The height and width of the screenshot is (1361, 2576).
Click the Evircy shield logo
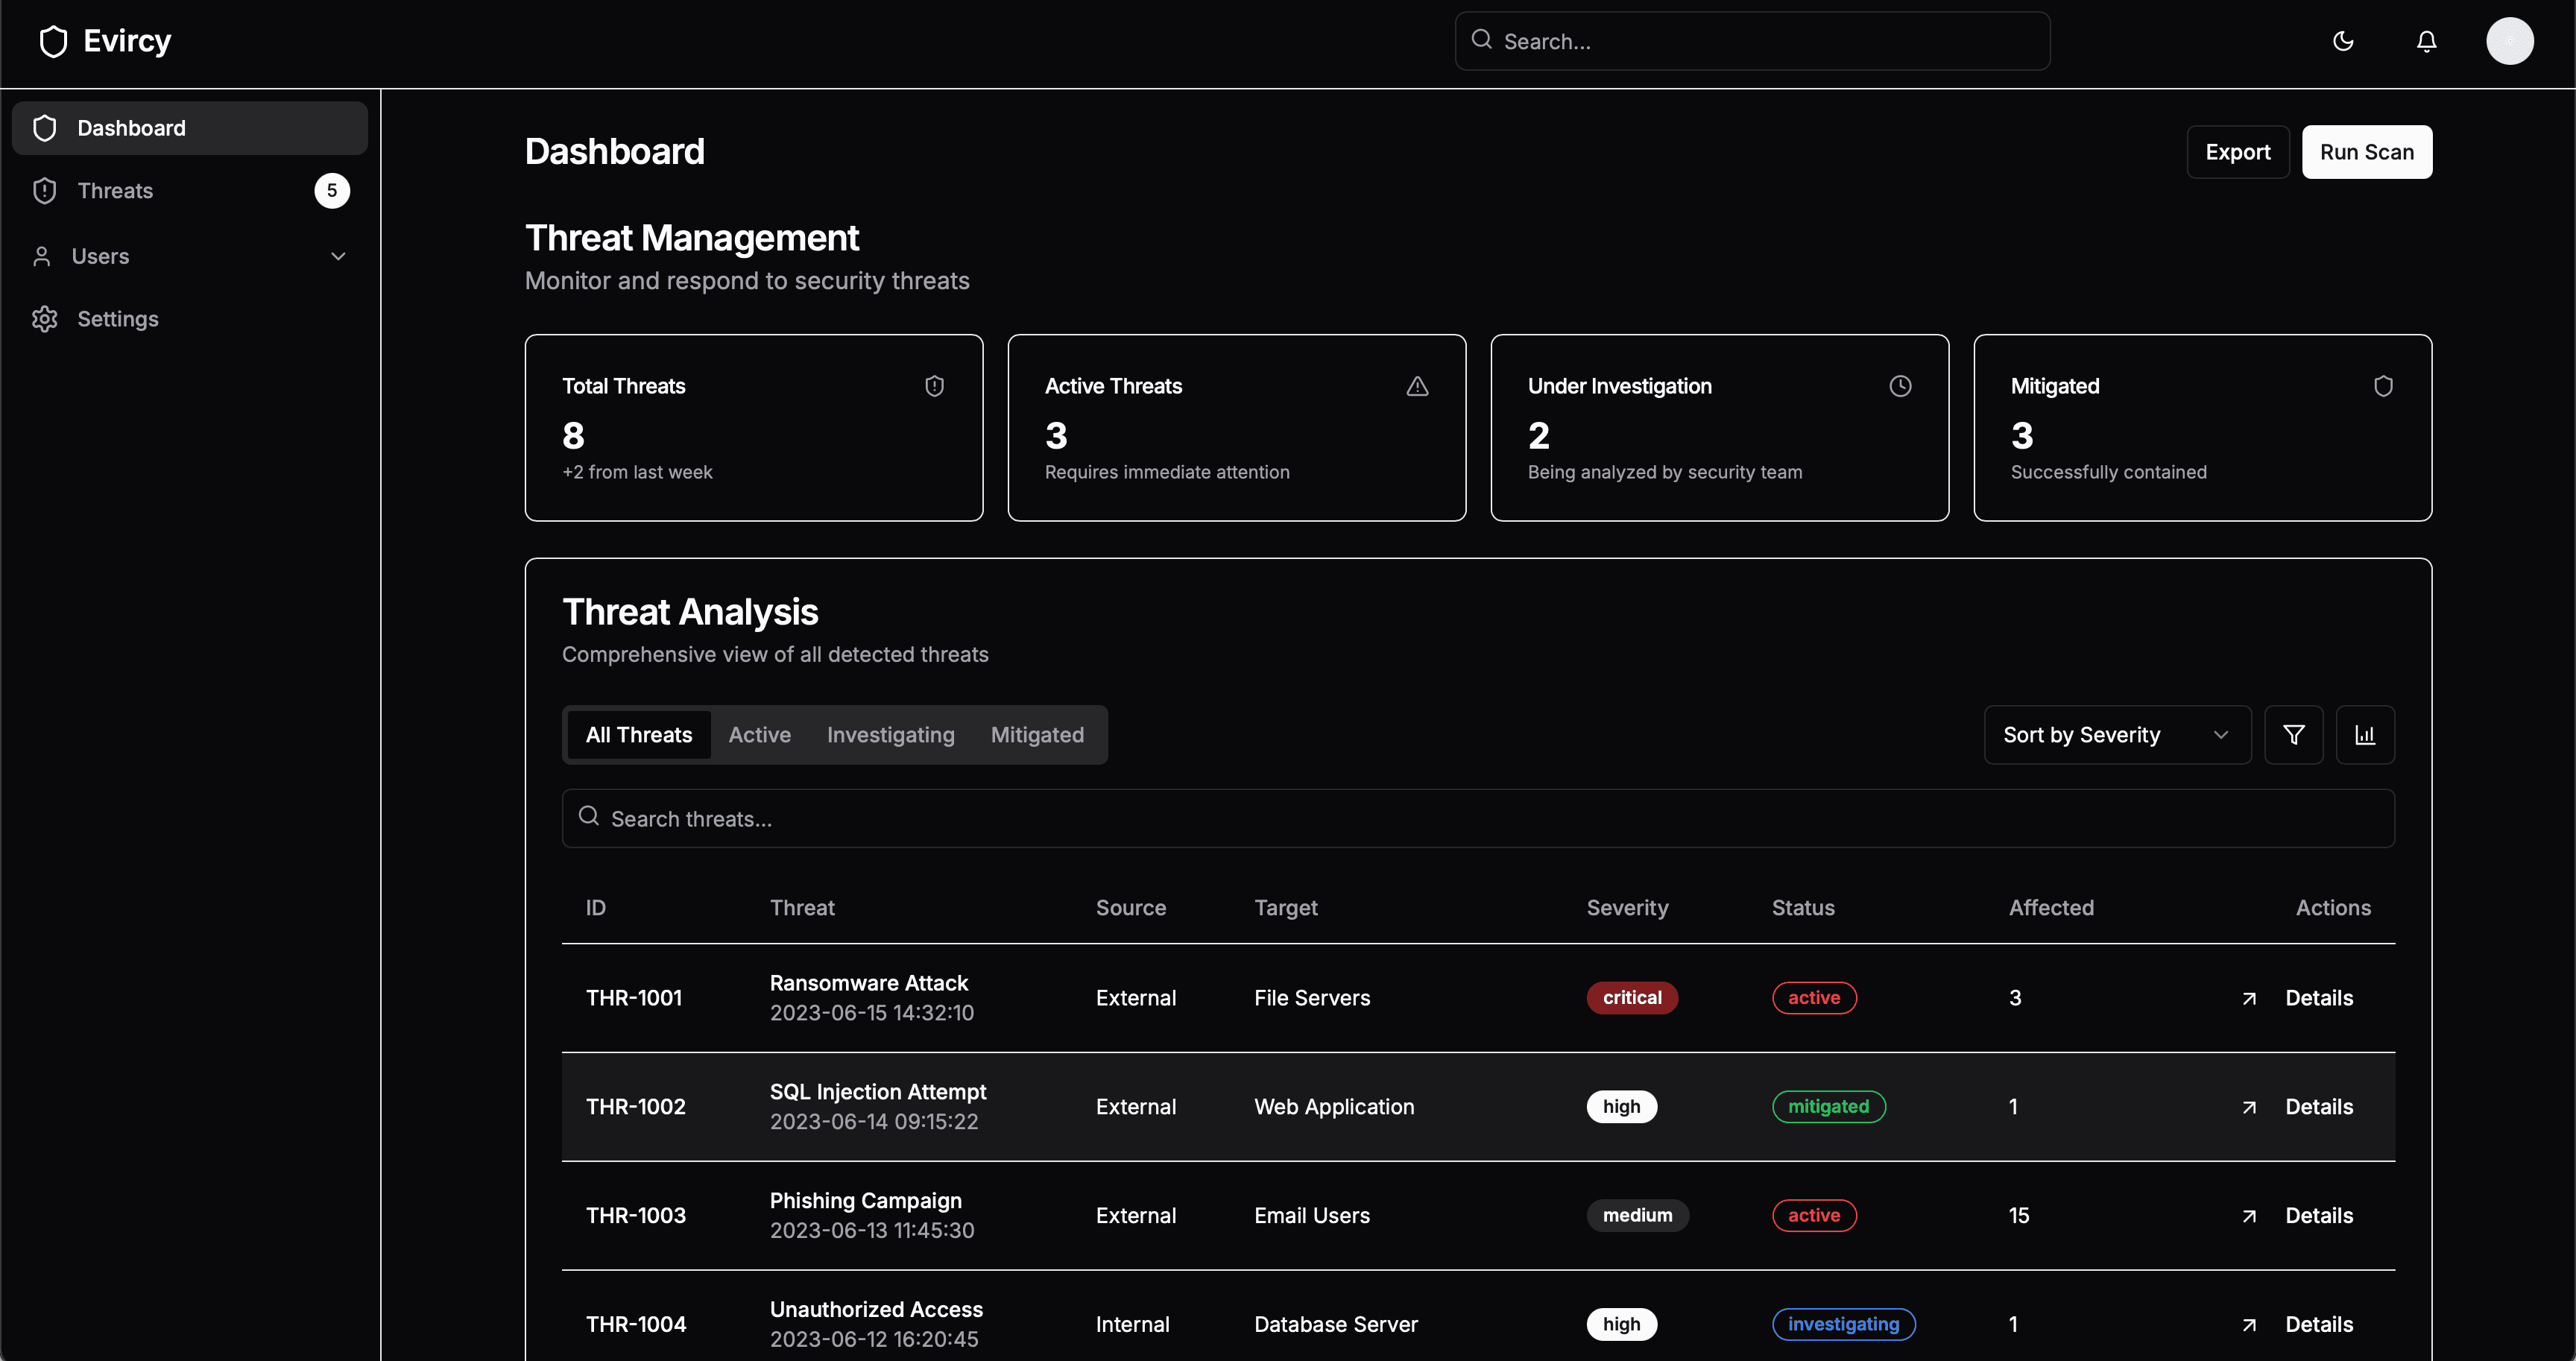[x=52, y=41]
